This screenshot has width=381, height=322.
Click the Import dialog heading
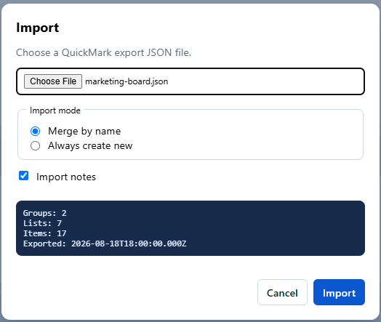click(x=37, y=28)
